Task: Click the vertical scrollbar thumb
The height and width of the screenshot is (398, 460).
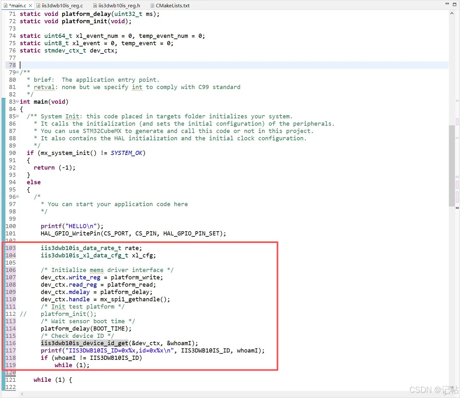Action: pos(452,165)
